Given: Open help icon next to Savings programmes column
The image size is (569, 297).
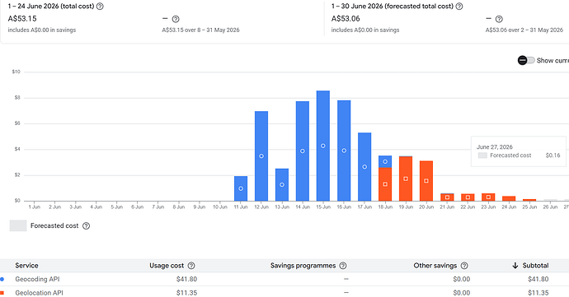Looking at the screenshot, I should click(343, 266).
